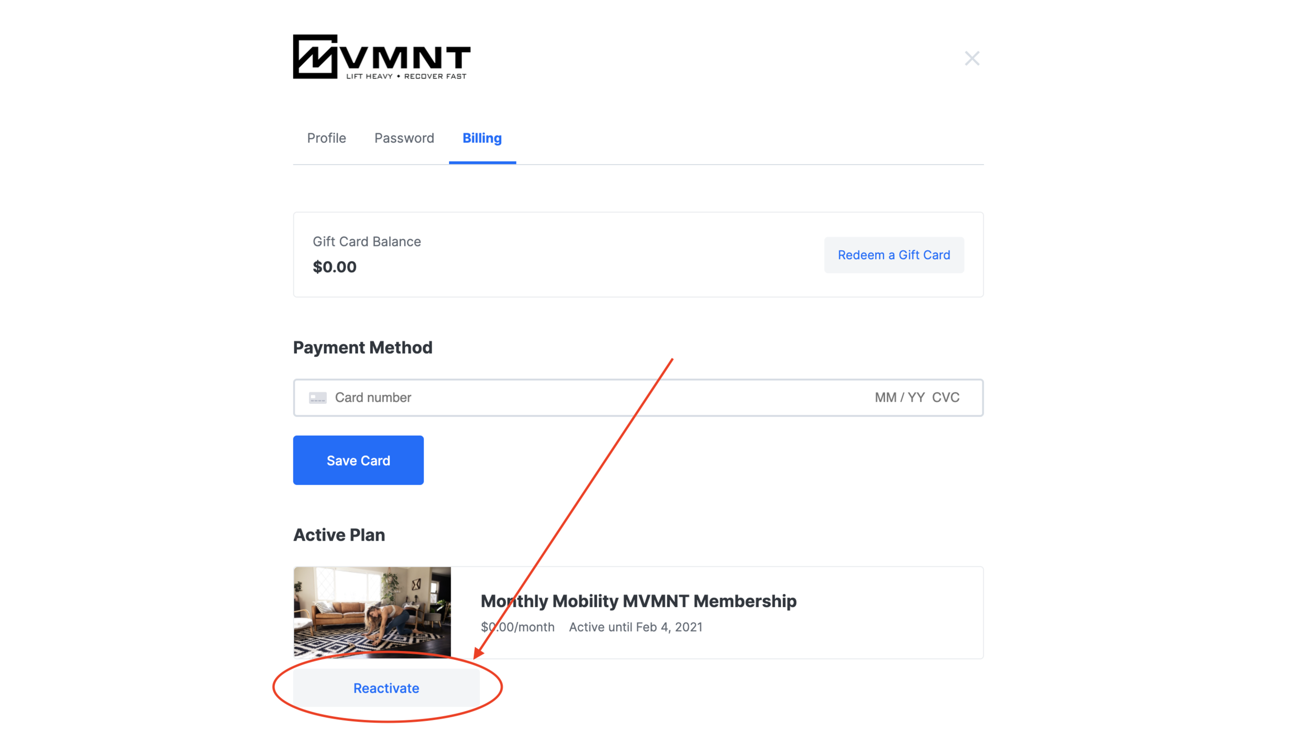Reactivate the membership plan
Screen dimensions: 1307x747
(386, 688)
